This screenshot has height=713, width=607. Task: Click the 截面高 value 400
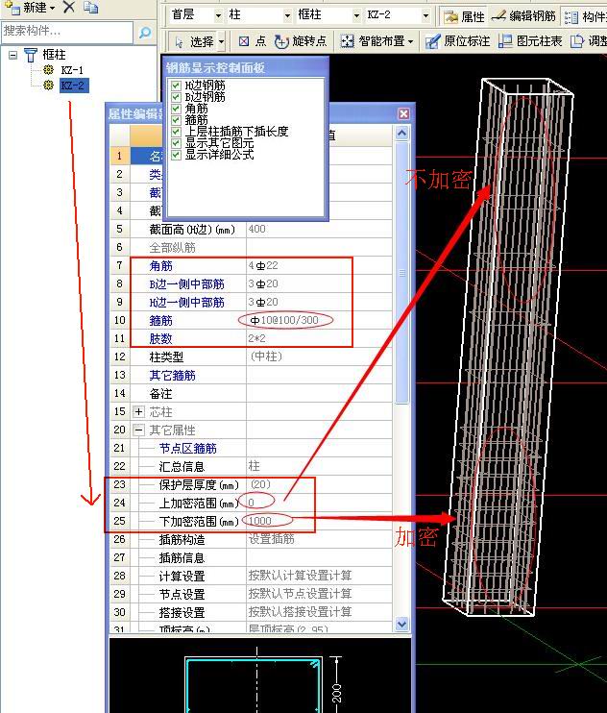coord(256,229)
